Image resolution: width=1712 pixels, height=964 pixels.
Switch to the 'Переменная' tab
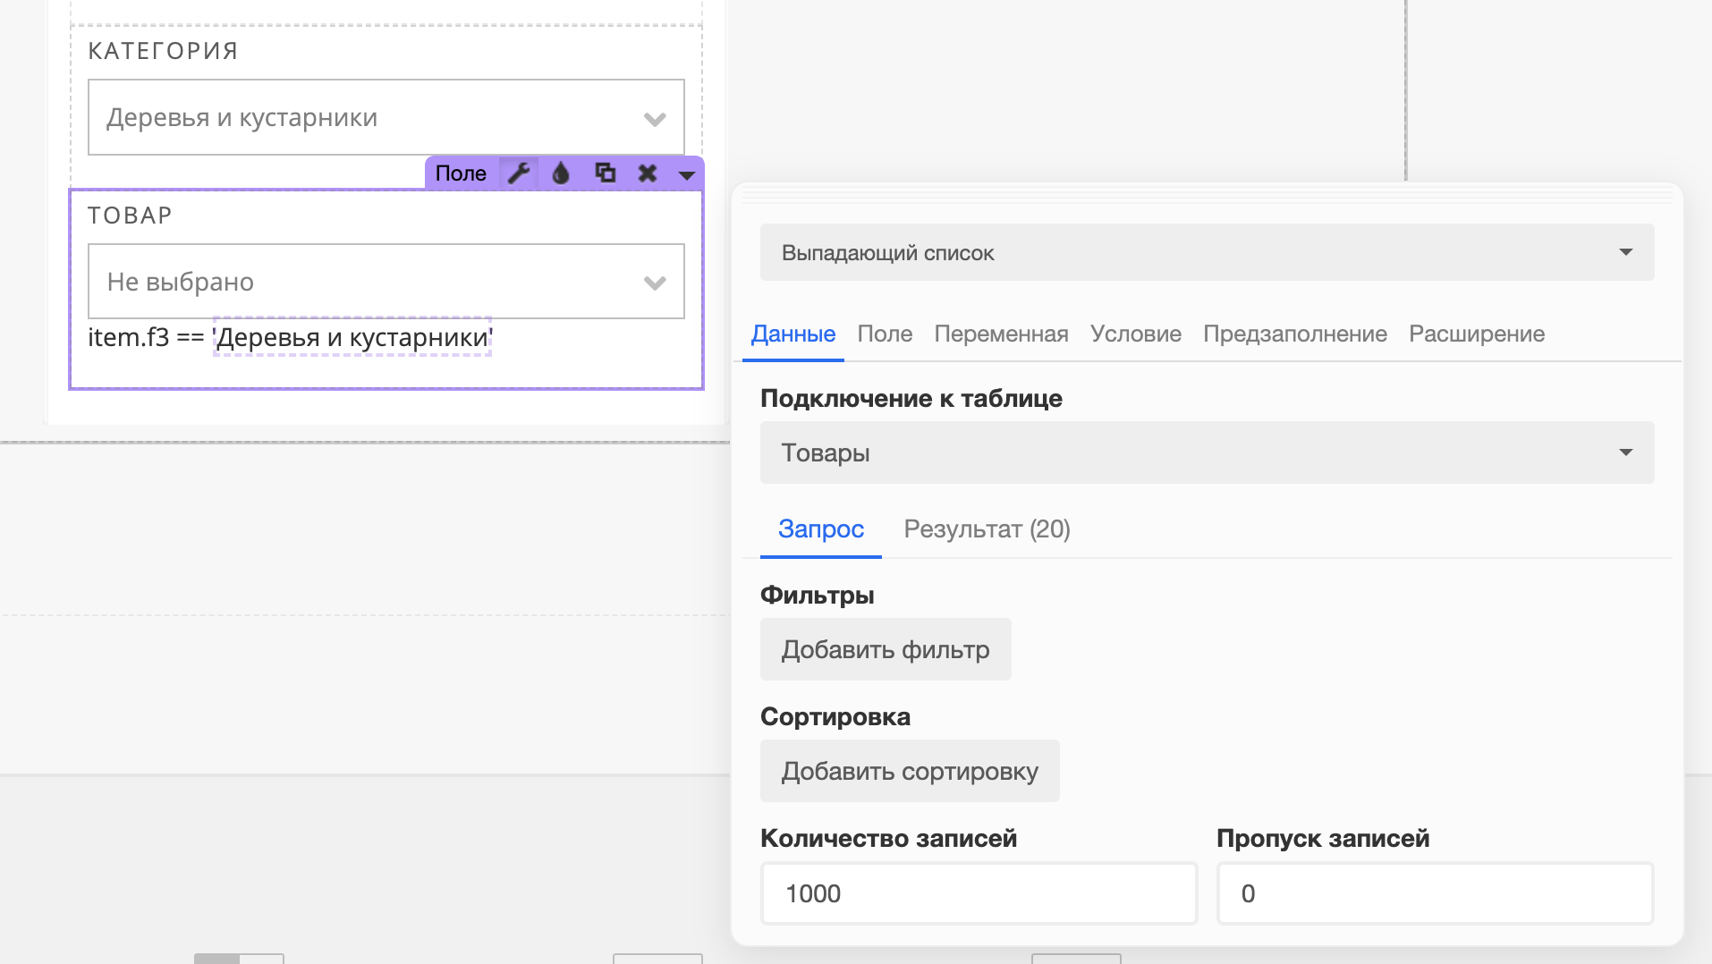coord(1001,334)
